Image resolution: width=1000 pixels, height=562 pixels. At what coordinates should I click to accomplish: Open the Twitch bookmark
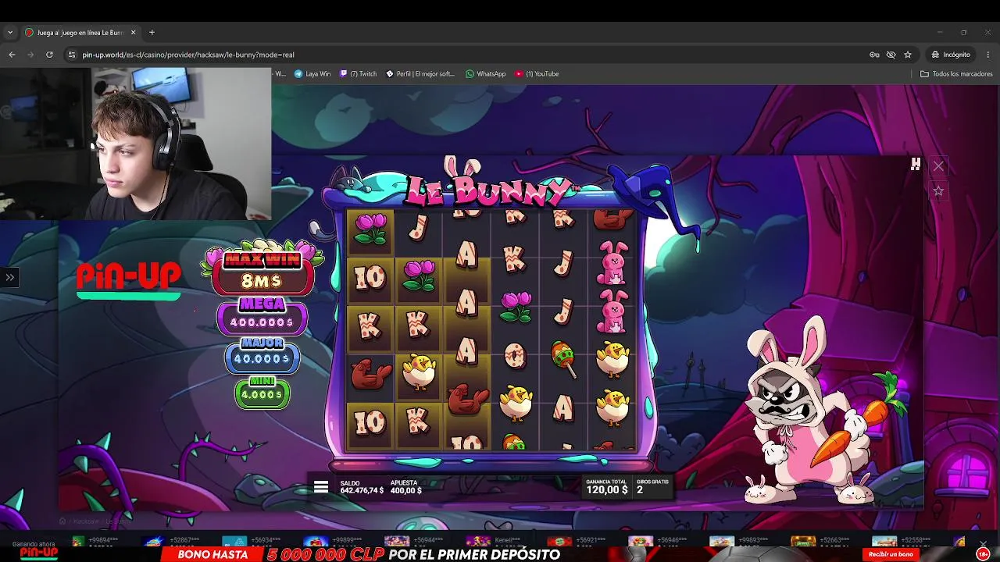[x=358, y=74]
